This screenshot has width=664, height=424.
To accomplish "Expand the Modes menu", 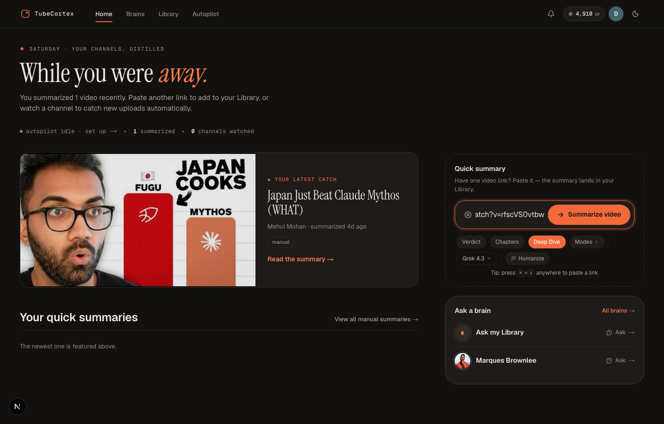I will click(x=587, y=242).
